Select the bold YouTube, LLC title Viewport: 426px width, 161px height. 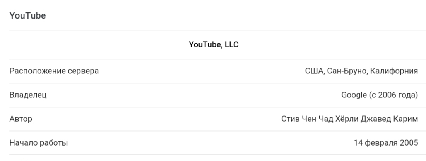(x=214, y=45)
